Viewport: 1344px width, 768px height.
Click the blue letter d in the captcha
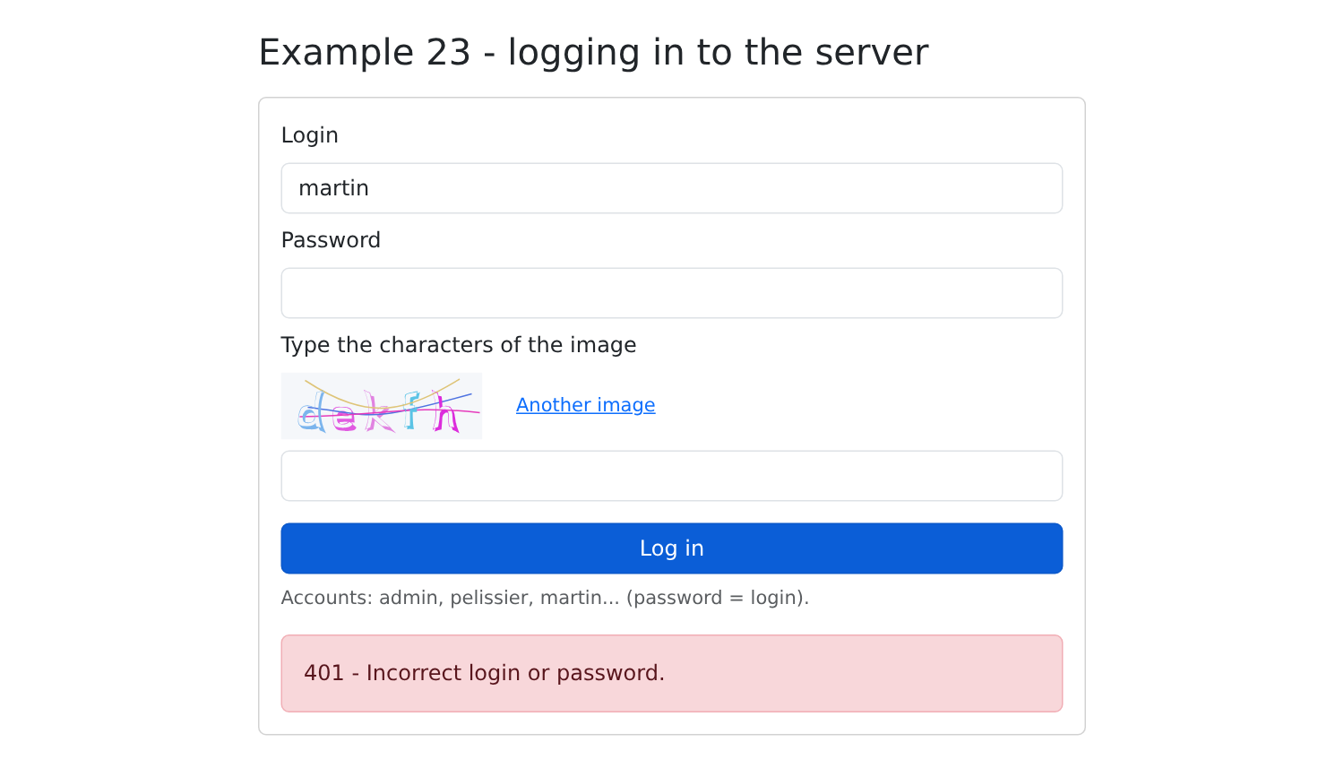click(312, 411)
